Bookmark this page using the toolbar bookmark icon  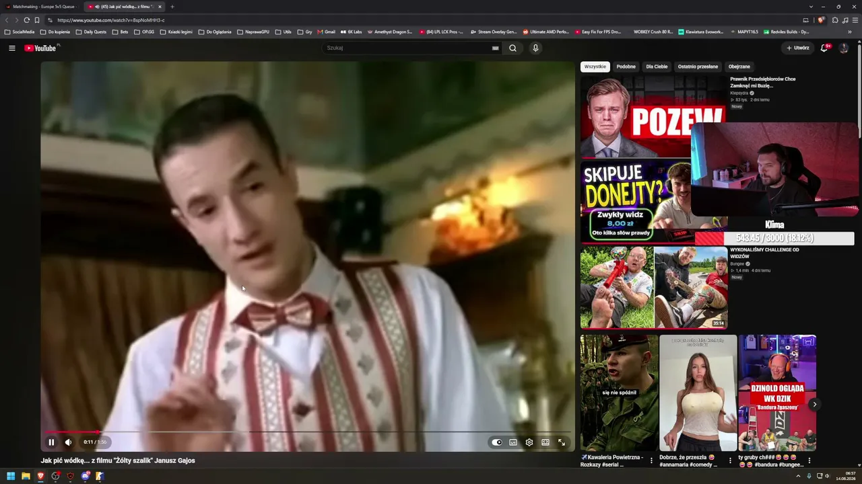[37, 20]
